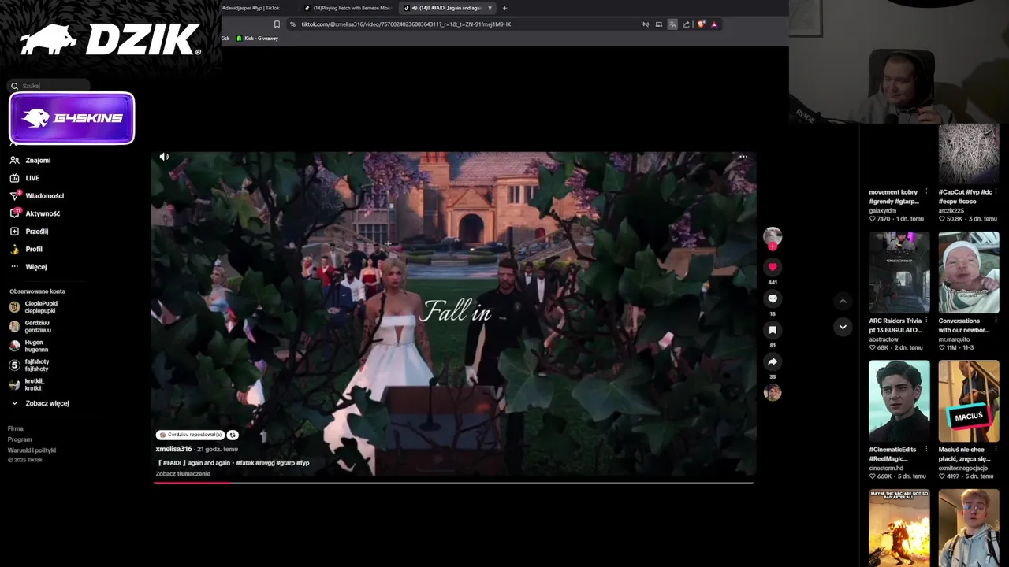
Task: Switch to the Playing Fetch with Bernese tab
Action: 348,8
